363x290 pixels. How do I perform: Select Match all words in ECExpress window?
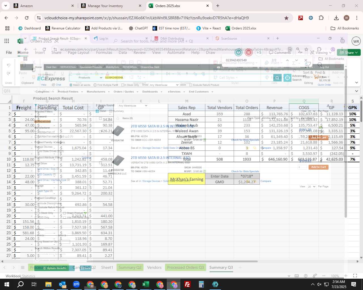(x=71, y=85)
